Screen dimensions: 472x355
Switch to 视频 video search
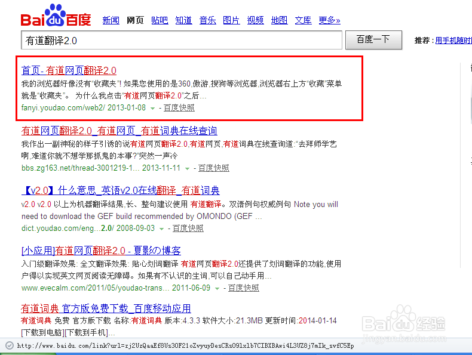(256, 20)
